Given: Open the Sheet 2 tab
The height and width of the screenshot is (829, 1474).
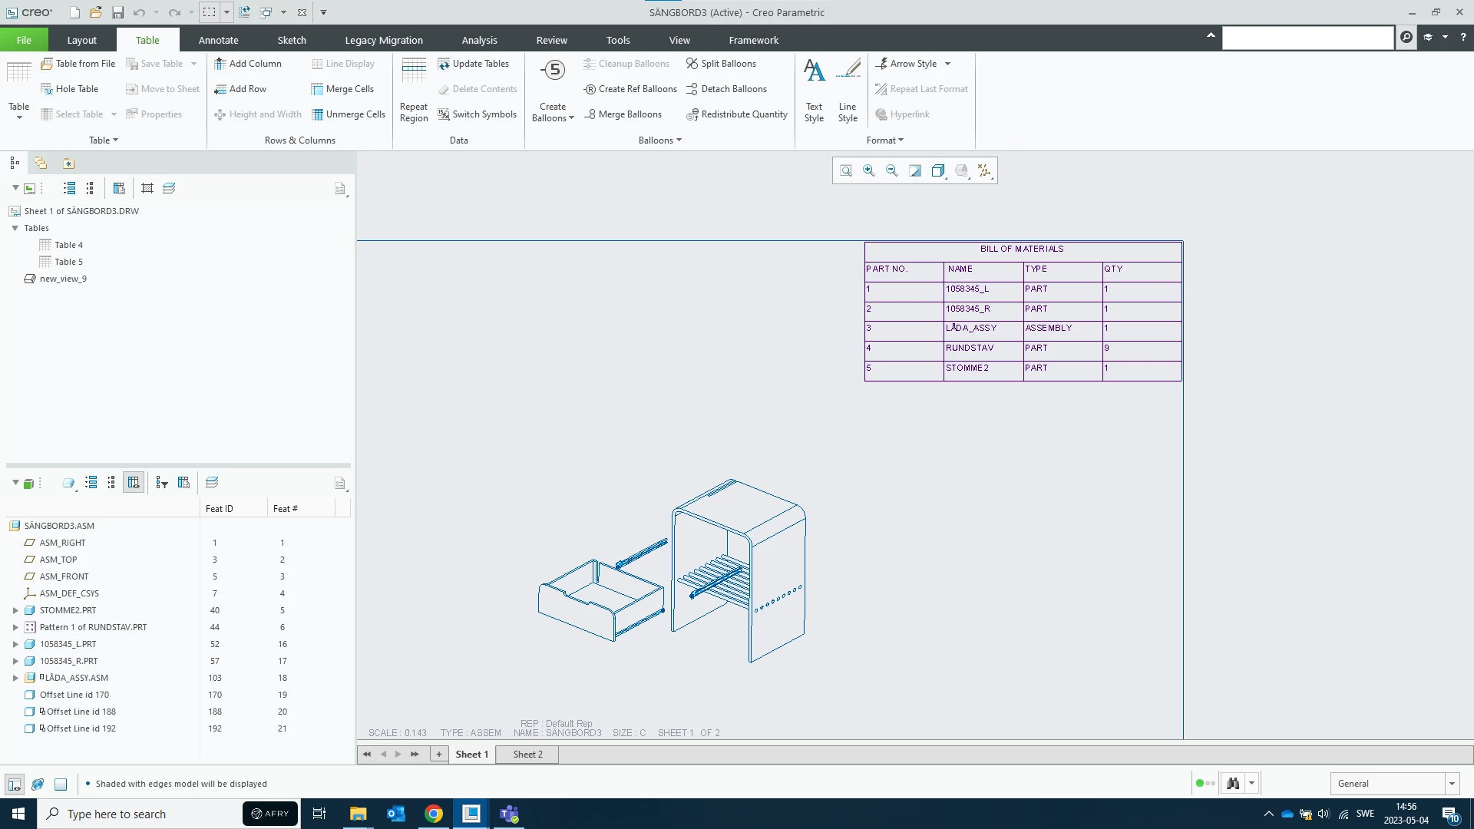Looking at the screenshot, I should point(527,755).
